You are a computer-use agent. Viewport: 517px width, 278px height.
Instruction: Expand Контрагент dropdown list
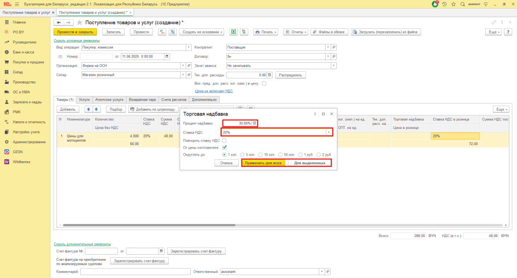(328, 47)
